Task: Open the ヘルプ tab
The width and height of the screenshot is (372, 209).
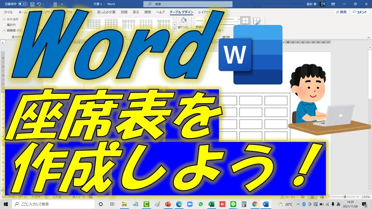Action: click(160, 12)
